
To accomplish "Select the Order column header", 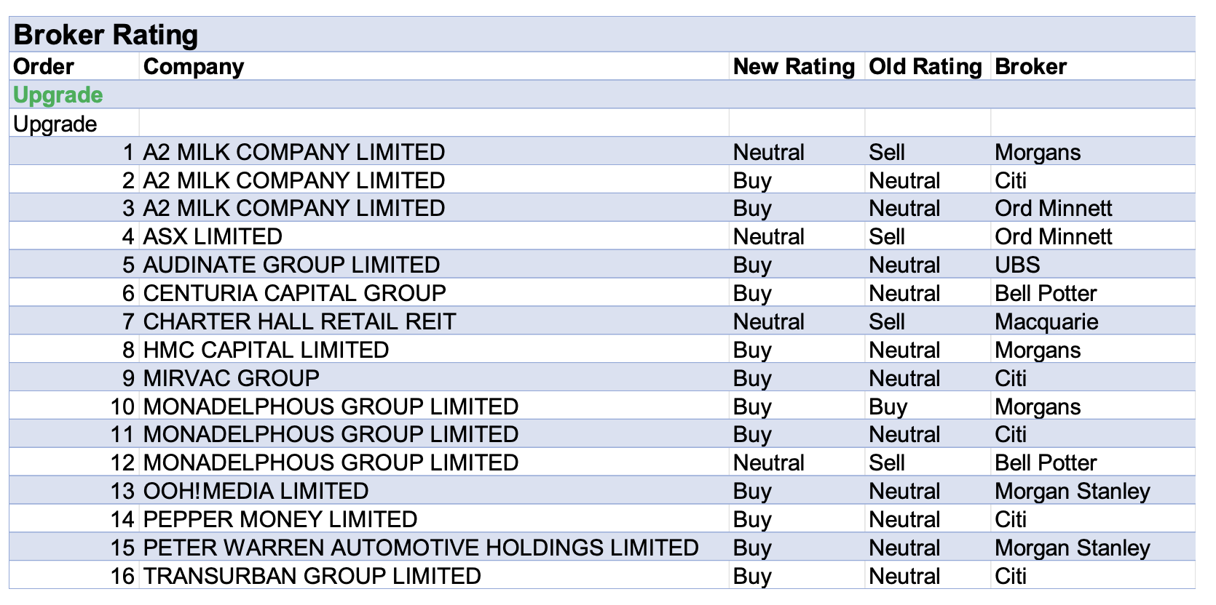I will point(44,67).
